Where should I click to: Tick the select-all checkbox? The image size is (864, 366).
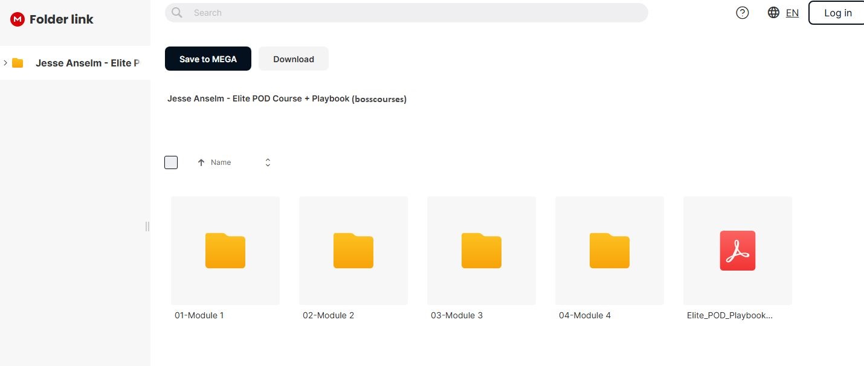tap(171, 162)
